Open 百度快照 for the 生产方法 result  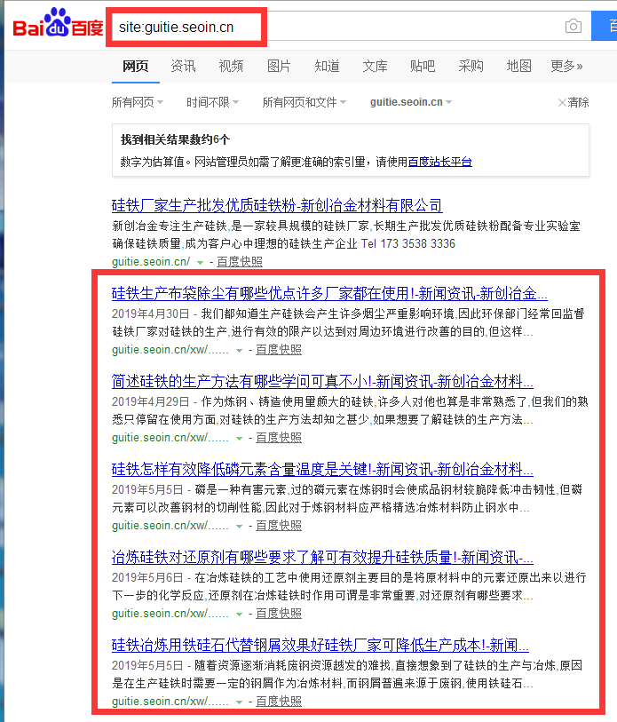click(279, 438)
